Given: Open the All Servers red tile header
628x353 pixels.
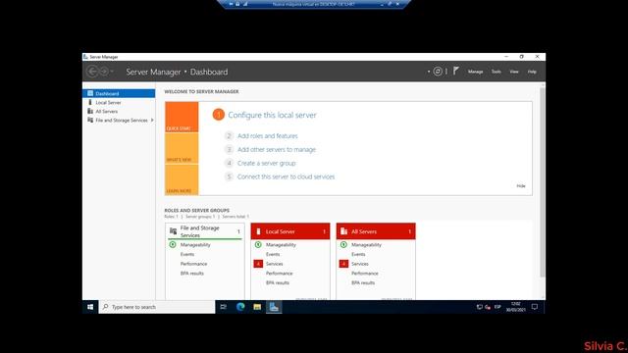Looking at the screenshot, I should [x=376, y=231].
